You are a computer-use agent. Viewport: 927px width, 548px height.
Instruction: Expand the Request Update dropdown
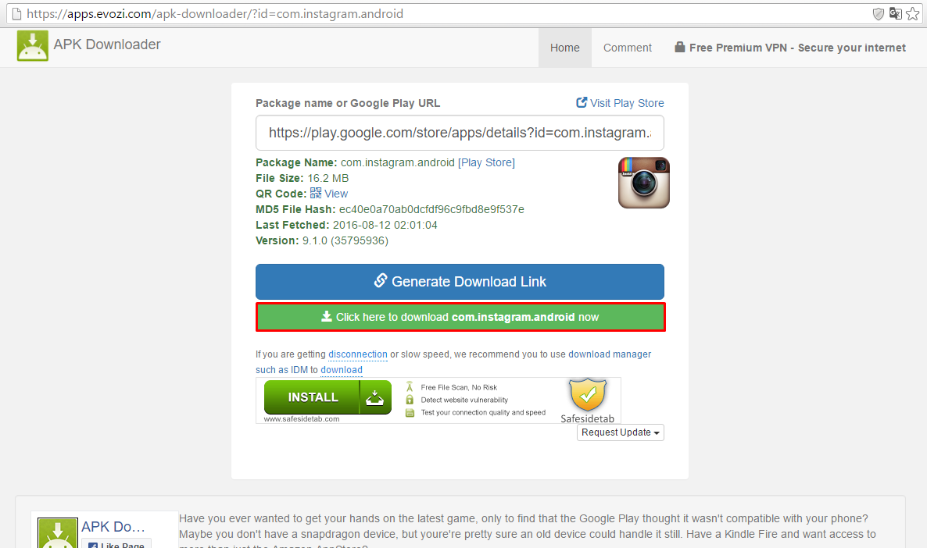click(x=620, y=432)
